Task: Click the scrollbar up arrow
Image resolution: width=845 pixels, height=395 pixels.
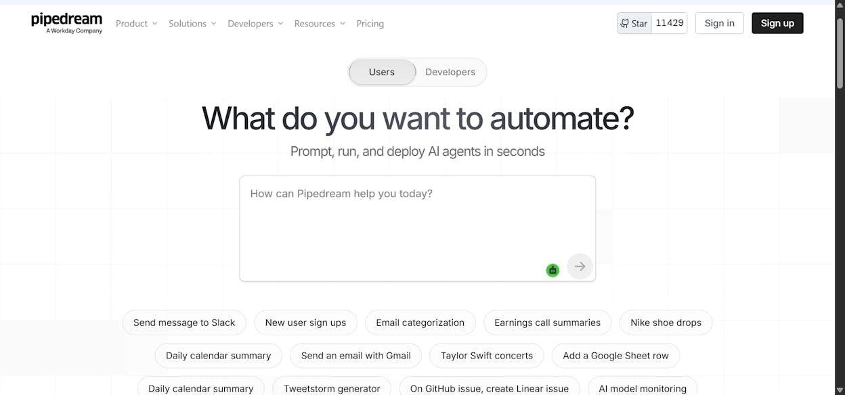Action: coord(840,5)
